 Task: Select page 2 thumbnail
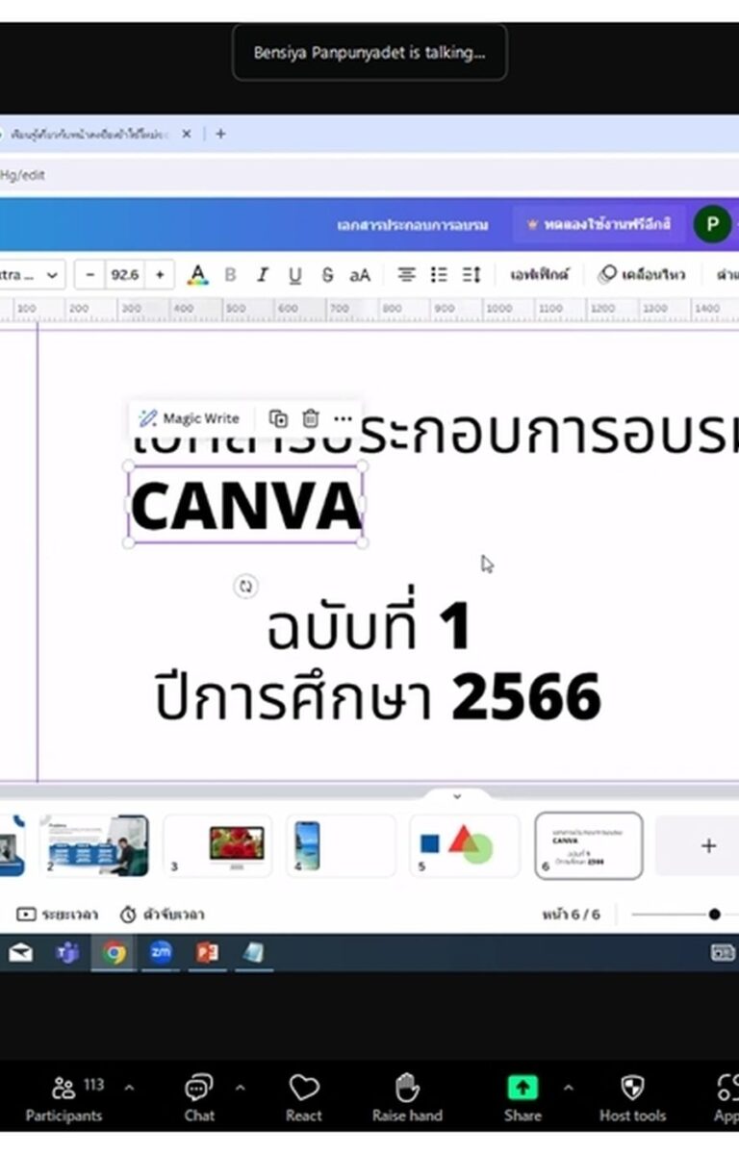96,845
